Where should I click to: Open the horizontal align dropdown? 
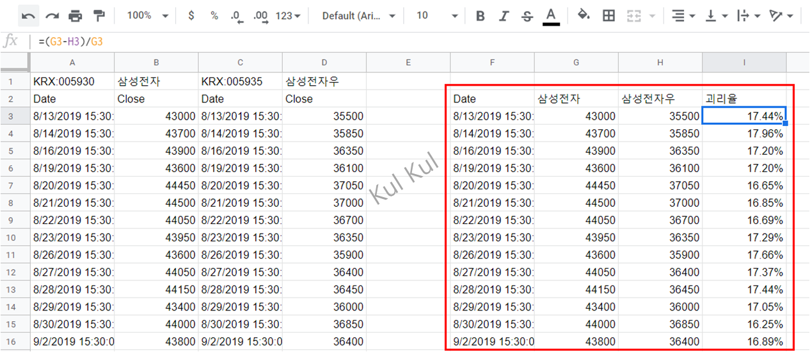tap(683, 16)
